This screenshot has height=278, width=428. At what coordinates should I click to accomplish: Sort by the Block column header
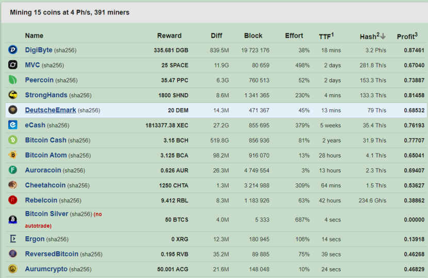tap(253, 36)
